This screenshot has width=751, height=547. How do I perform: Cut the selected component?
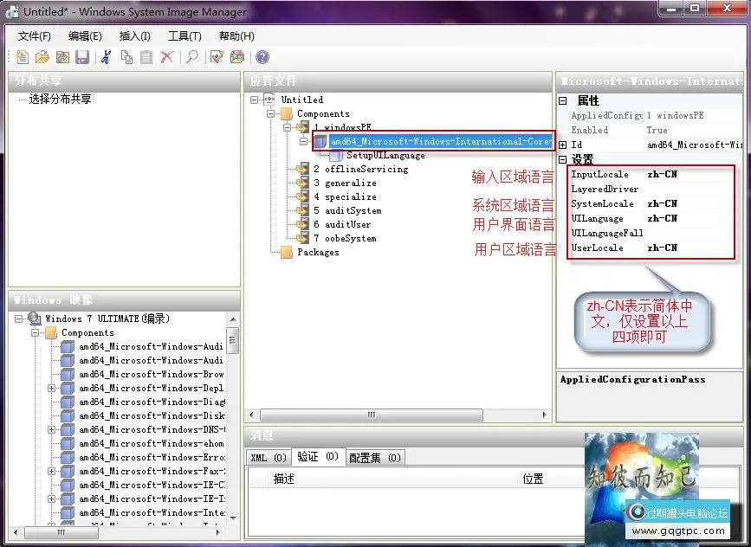[x=105, y=56]
